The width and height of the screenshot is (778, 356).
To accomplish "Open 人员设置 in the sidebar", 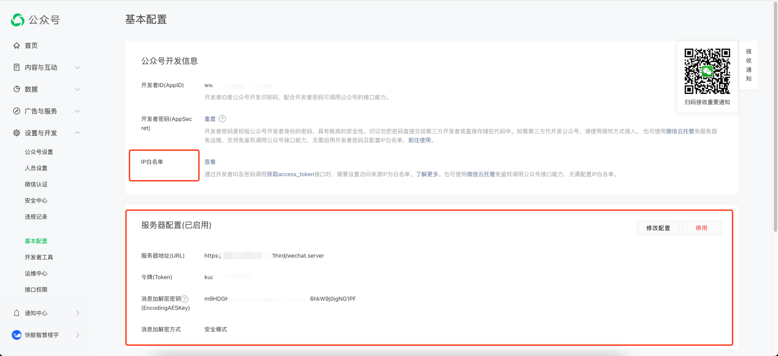I will [36, 168].
